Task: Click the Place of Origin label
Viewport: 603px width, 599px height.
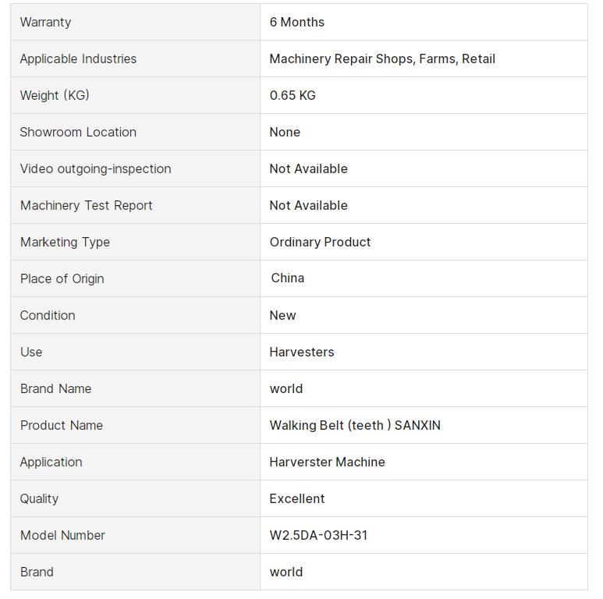Action: click(62, 278)
